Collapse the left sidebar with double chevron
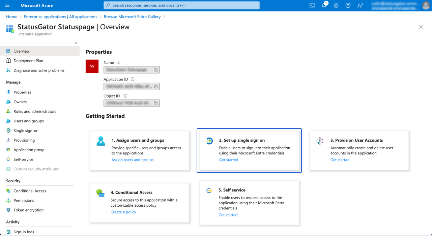Viewport: 432px width, 236px height. [76, 43]
